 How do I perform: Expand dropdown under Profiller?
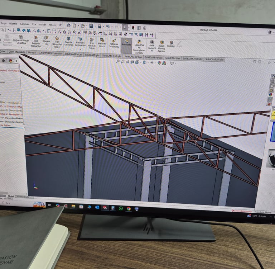(x=170, y=53)
